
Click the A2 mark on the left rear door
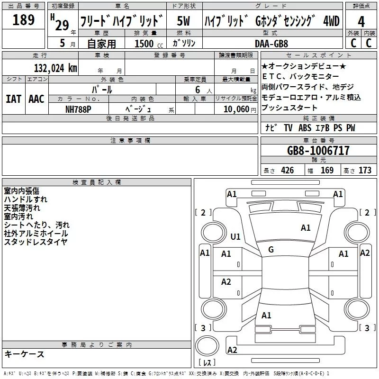pyautogui.click(x=226, y=282)
